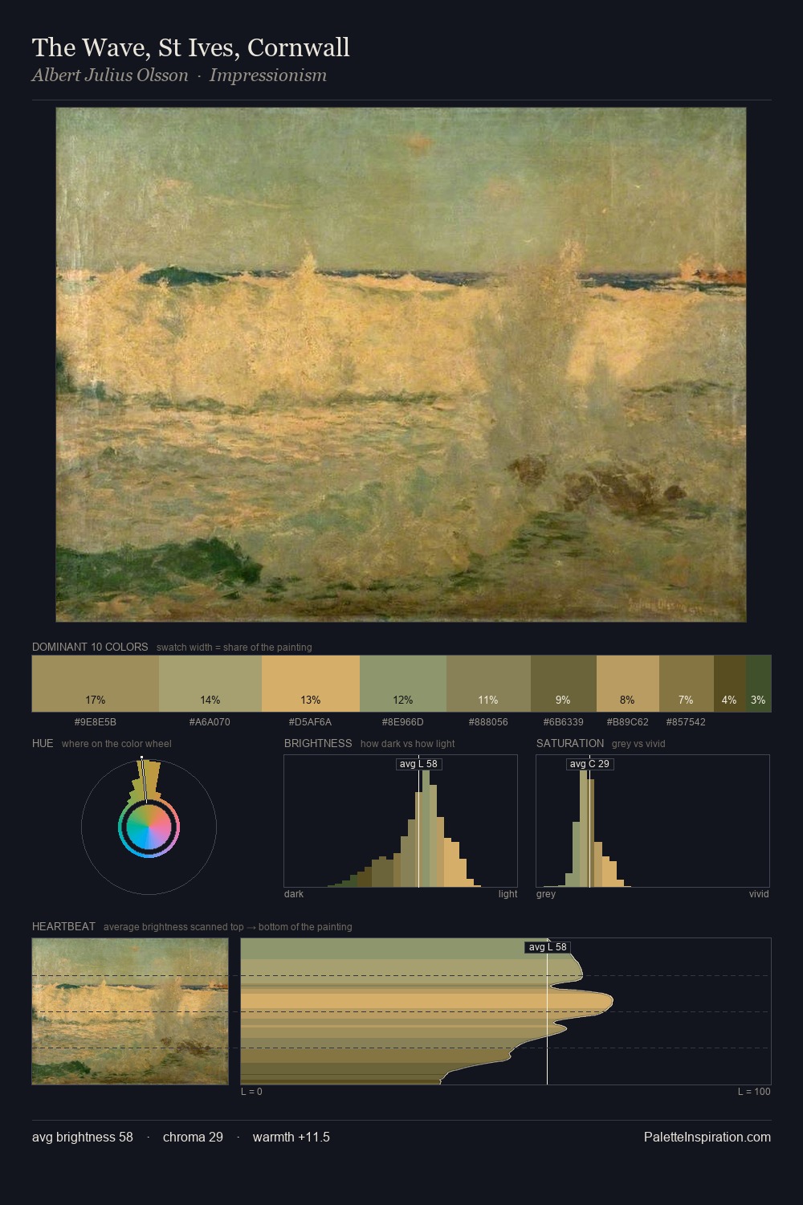Click the 'light' brightness axis label
The image size is (803, 1205).
point(508,894)
